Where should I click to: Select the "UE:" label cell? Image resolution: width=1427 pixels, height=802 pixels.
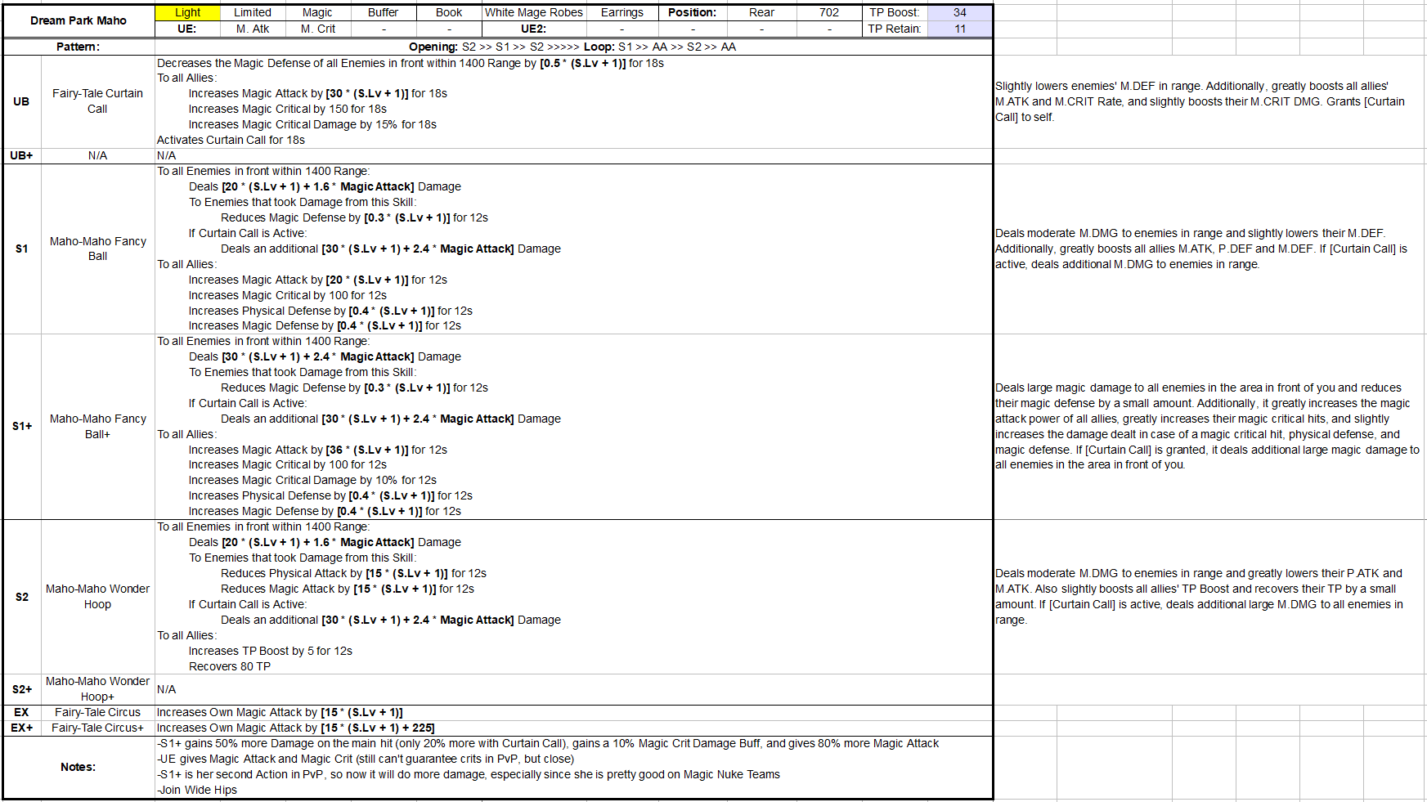click(187, 29)
